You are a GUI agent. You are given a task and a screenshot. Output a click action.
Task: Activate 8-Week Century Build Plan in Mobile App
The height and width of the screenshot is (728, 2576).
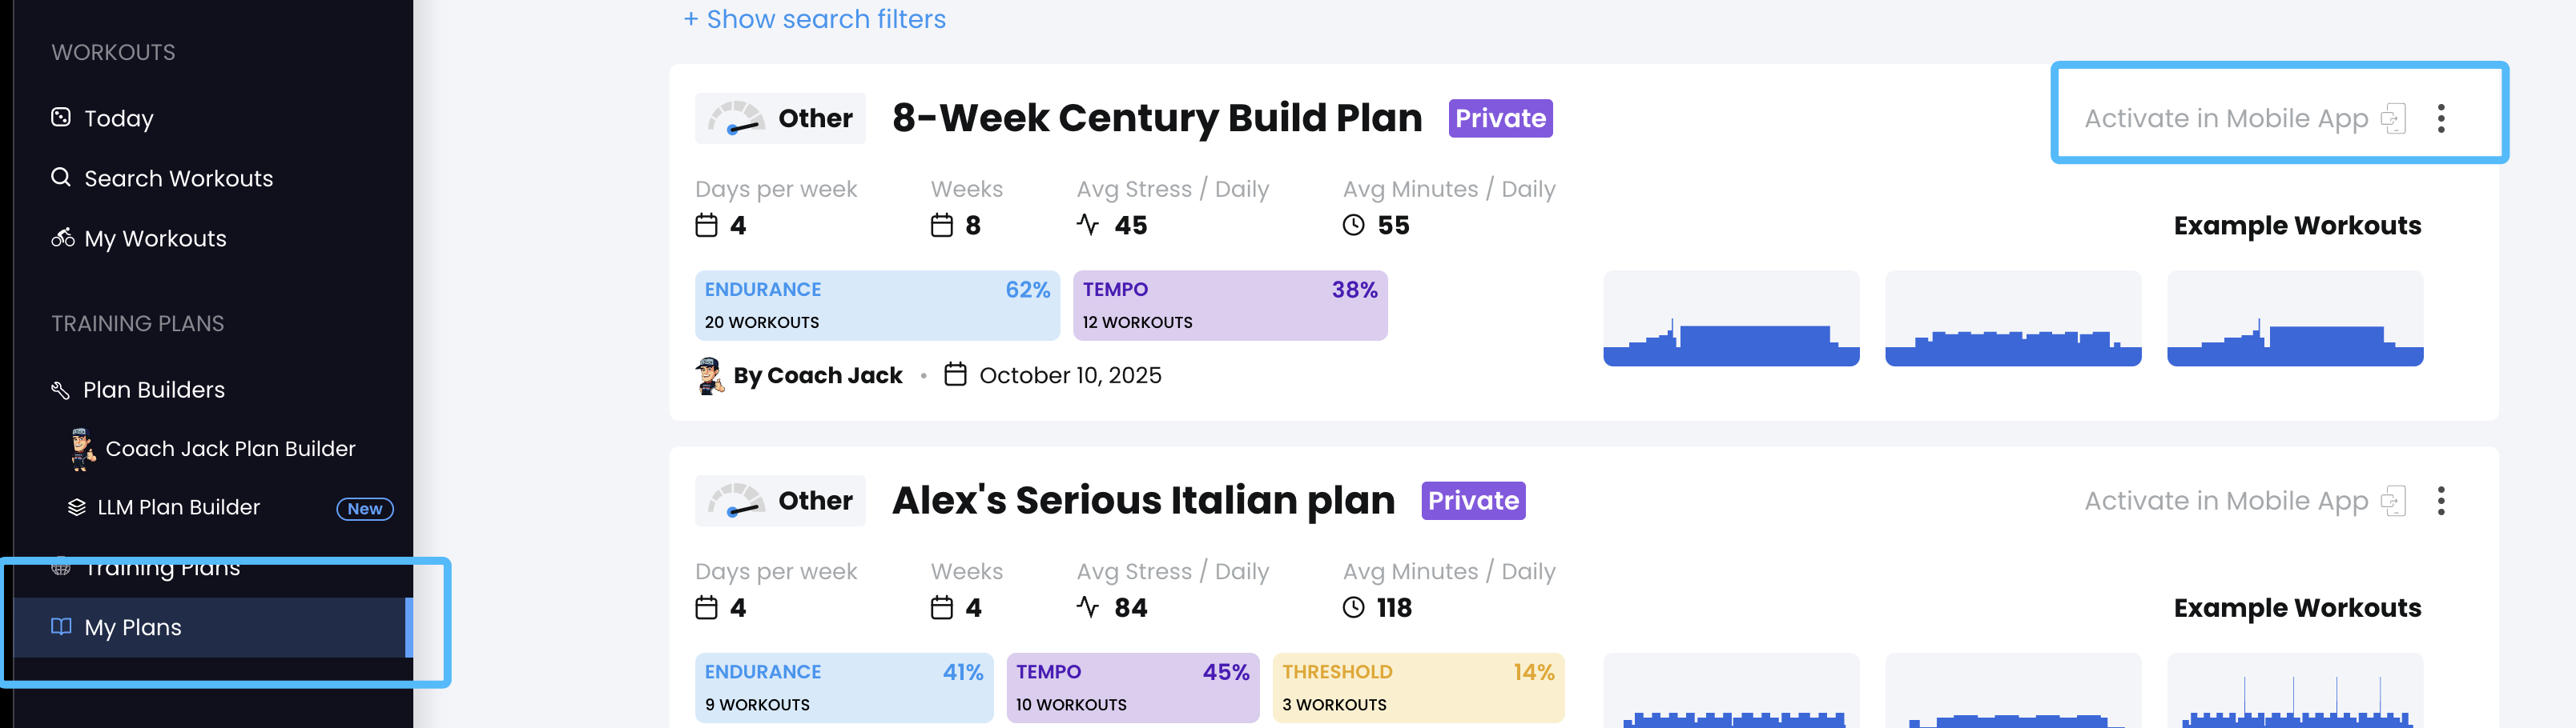coord(2226,119)
